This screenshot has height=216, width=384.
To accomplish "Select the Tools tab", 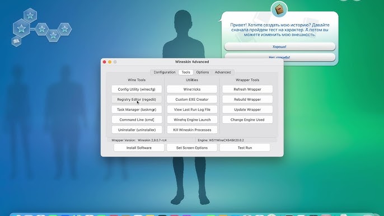I will pos(186,72).
